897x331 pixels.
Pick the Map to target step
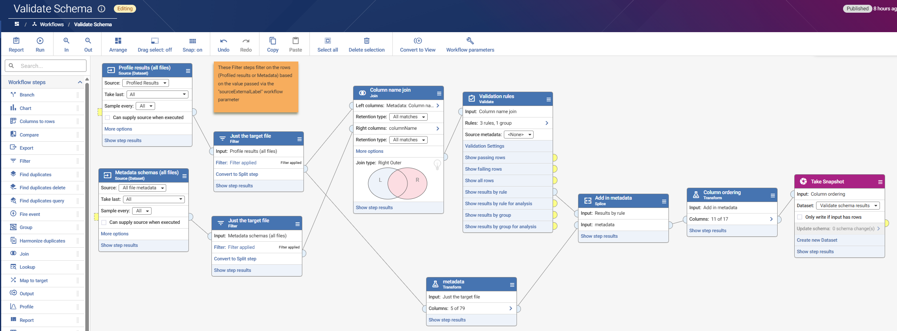pos(34,281)
